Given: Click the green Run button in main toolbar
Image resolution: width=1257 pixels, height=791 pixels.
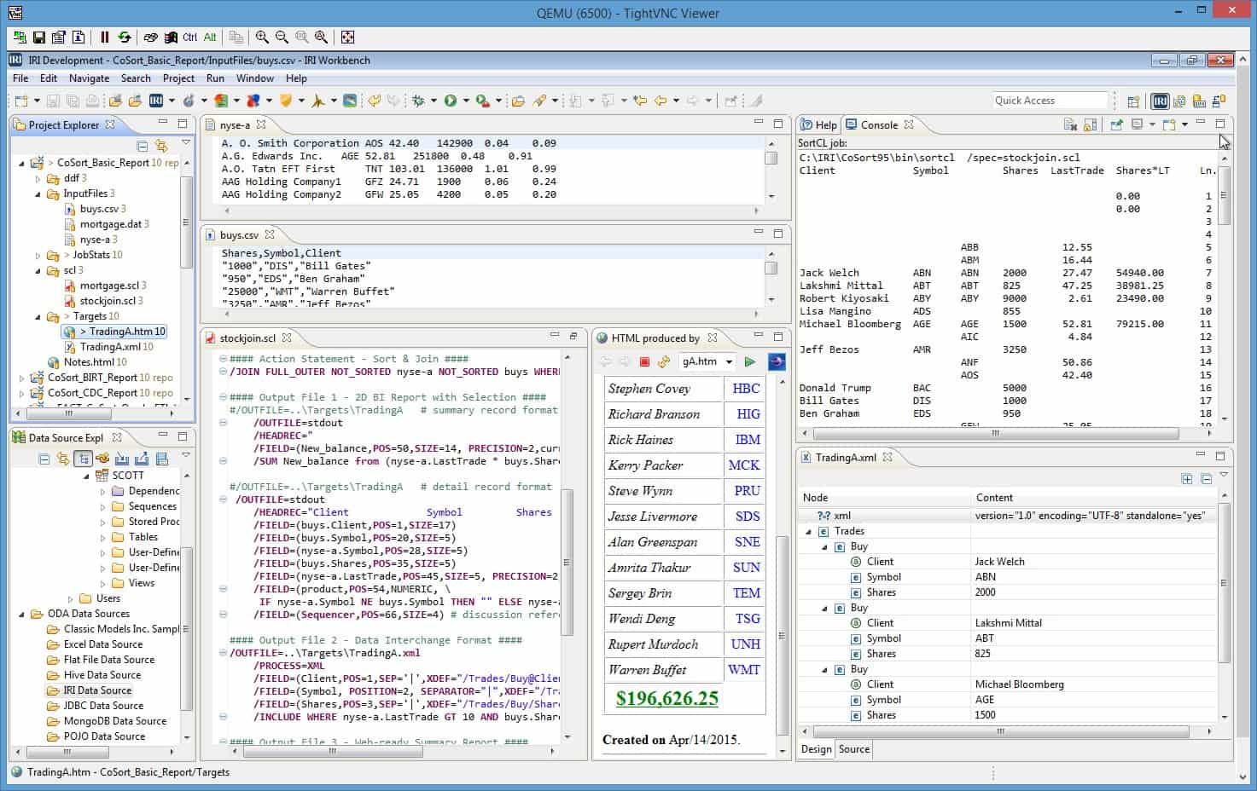Looking at the screenshot, I should (x=450, y=101).
